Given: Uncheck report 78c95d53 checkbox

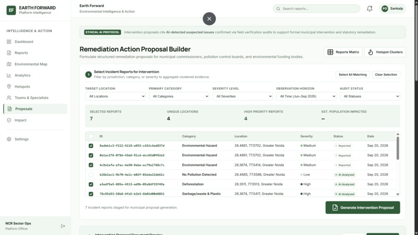Looking at the screenshot, I should (91, 194).
